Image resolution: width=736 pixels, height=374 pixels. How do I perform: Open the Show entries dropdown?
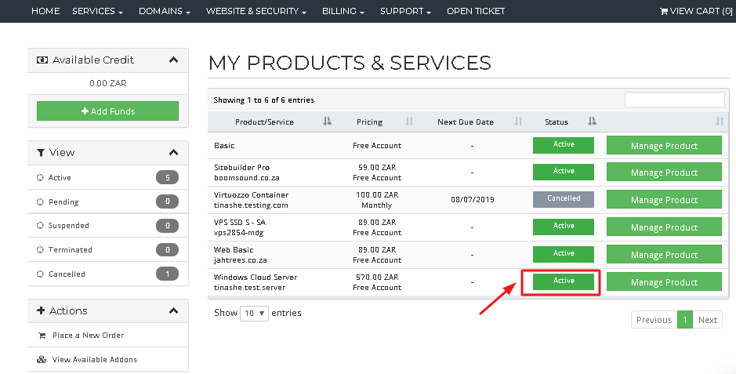click(254, 313)
